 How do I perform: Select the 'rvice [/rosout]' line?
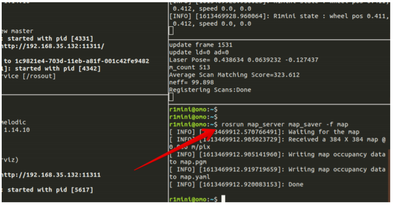click(28, 76)
